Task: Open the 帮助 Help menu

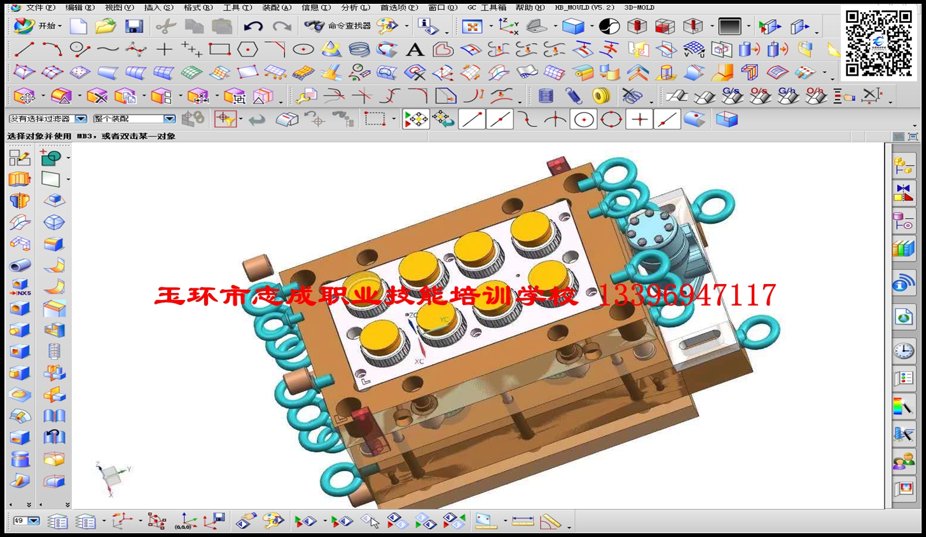Action: pos(530,8)
